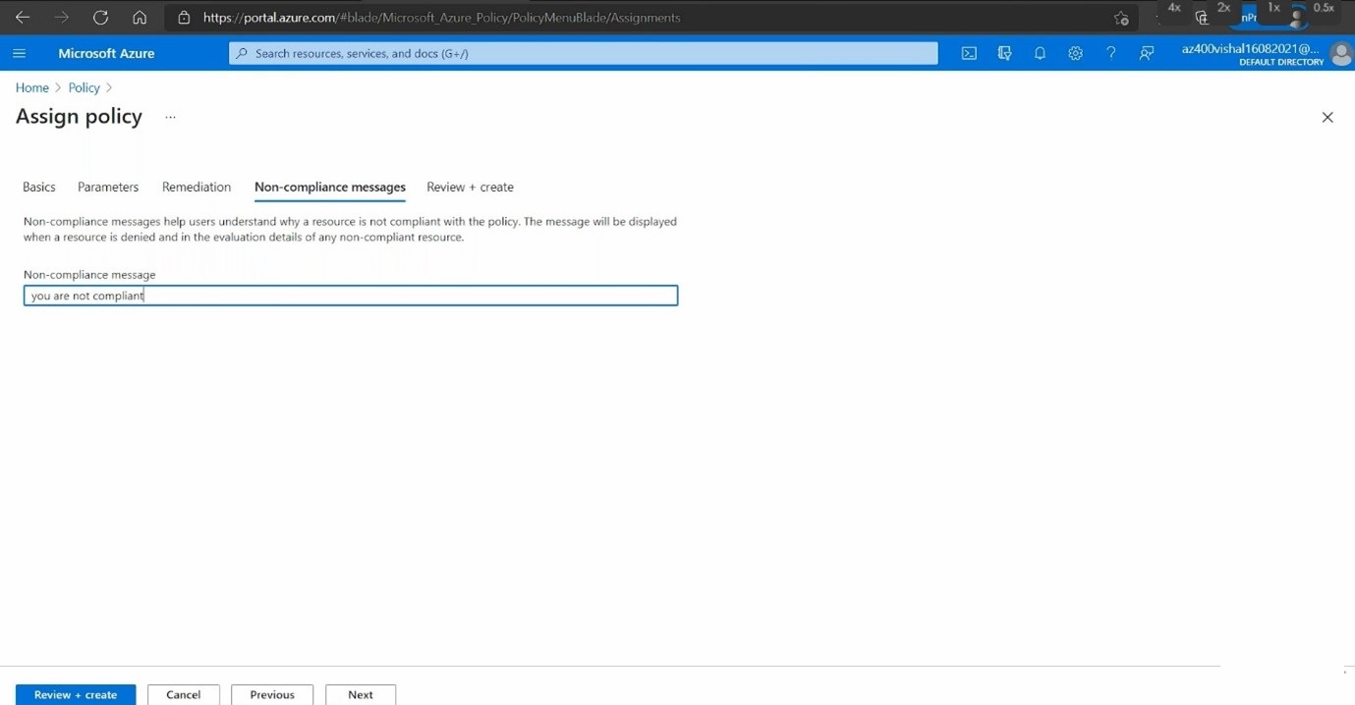The height and width of the screenshot is (705, 1355).
Task: Open the Azure portal hamburger menu
Action: tap(20, 54)
